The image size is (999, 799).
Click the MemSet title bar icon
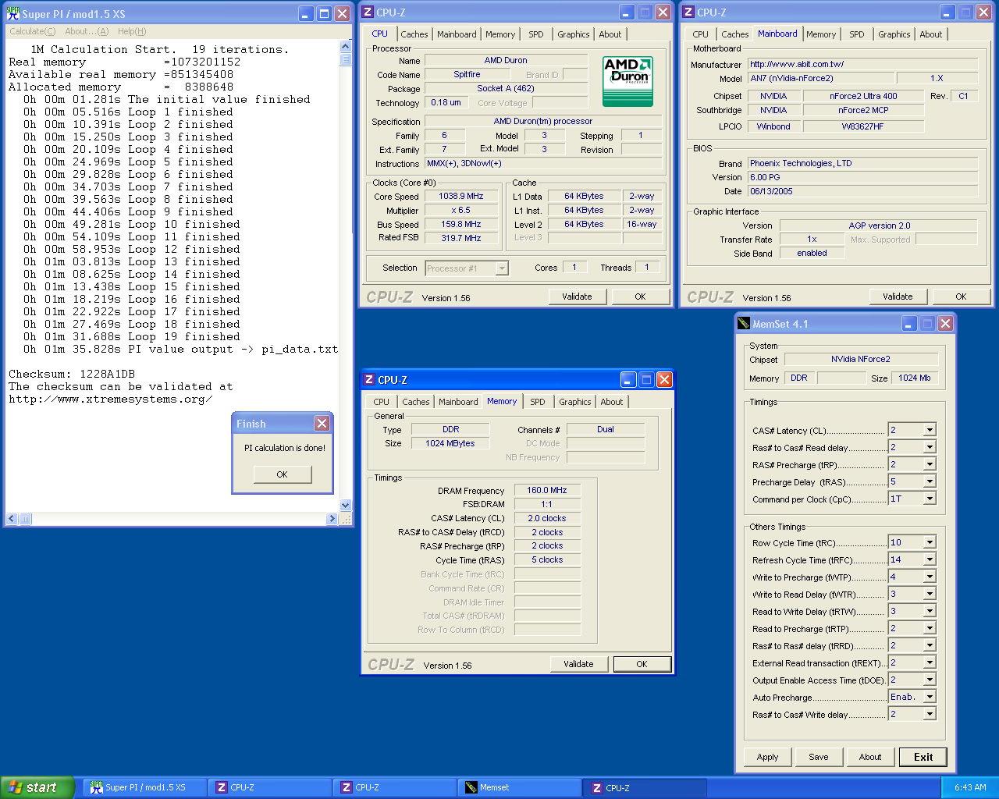745,323
